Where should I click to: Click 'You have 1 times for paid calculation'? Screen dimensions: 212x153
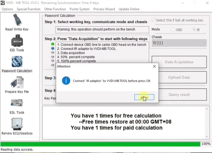click(x=117, y=128)
